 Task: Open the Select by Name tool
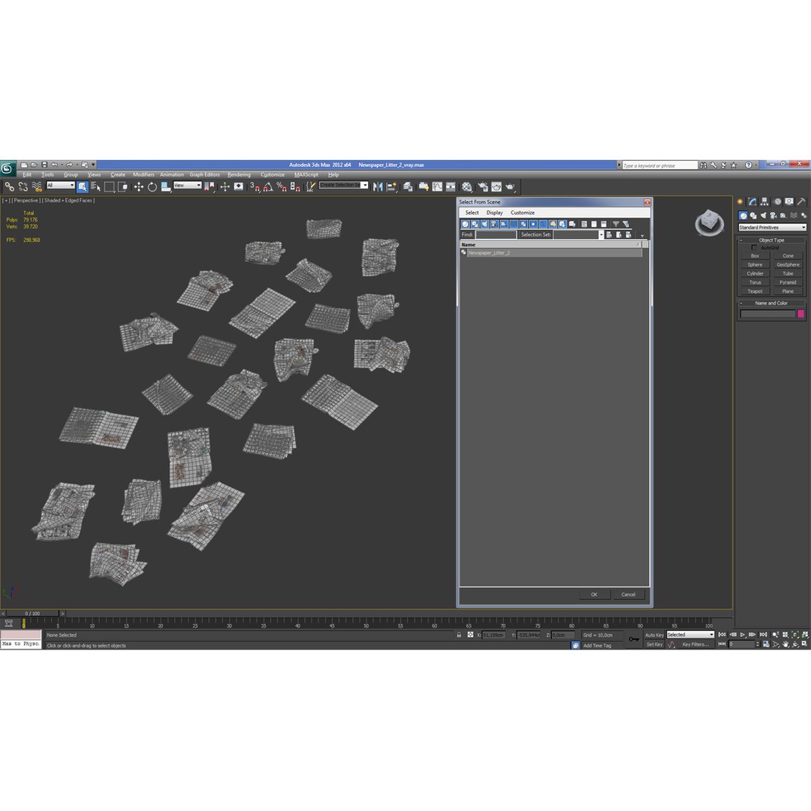95,187
